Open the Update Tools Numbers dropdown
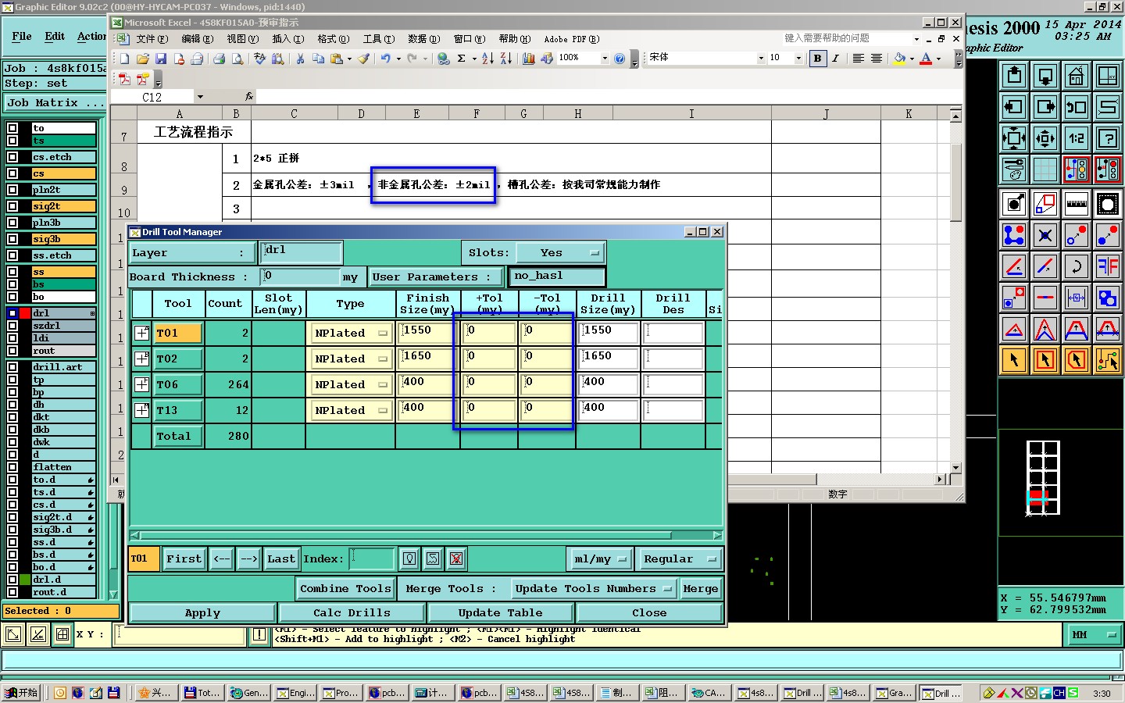Viewport: 1125px width, 703px height. [592, 589]
